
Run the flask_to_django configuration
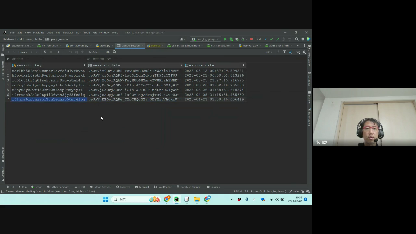coord(225,39)
